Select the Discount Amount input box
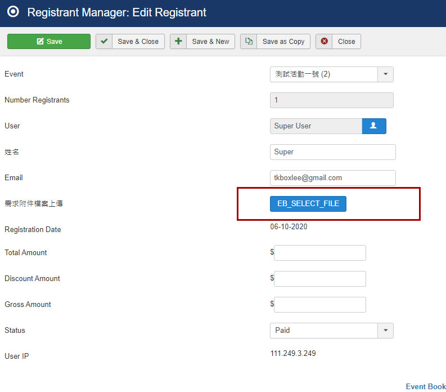This screenshot has height=392, width=446. pos(319,279)
